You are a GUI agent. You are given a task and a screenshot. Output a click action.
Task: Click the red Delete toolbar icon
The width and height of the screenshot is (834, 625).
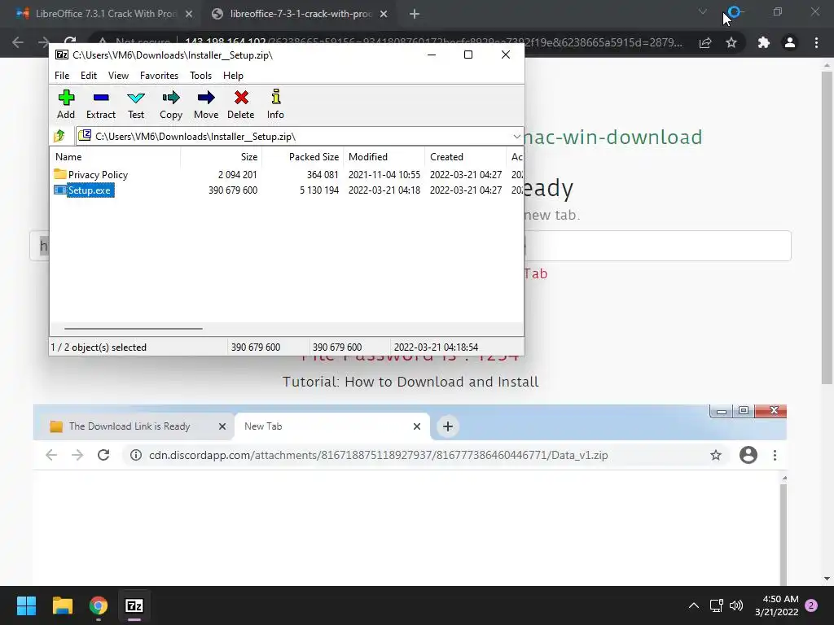coord(241,105)
